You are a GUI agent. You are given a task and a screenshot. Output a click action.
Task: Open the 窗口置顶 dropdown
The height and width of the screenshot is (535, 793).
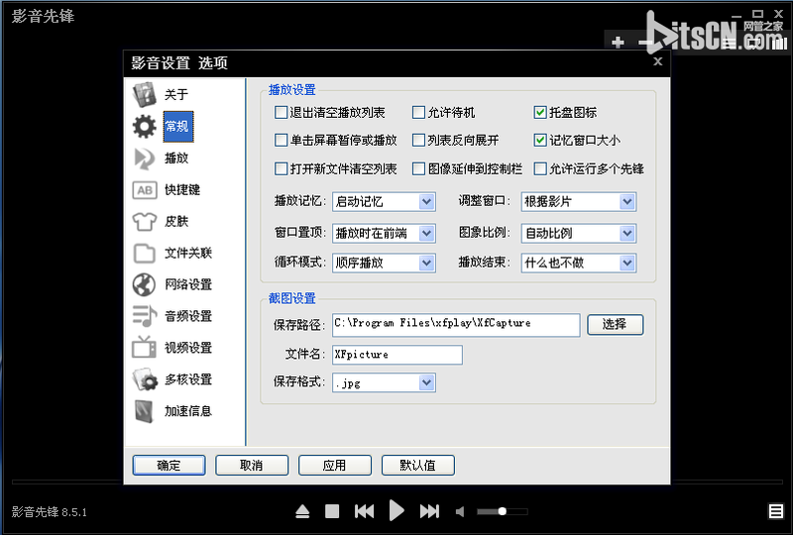[384, 233]
